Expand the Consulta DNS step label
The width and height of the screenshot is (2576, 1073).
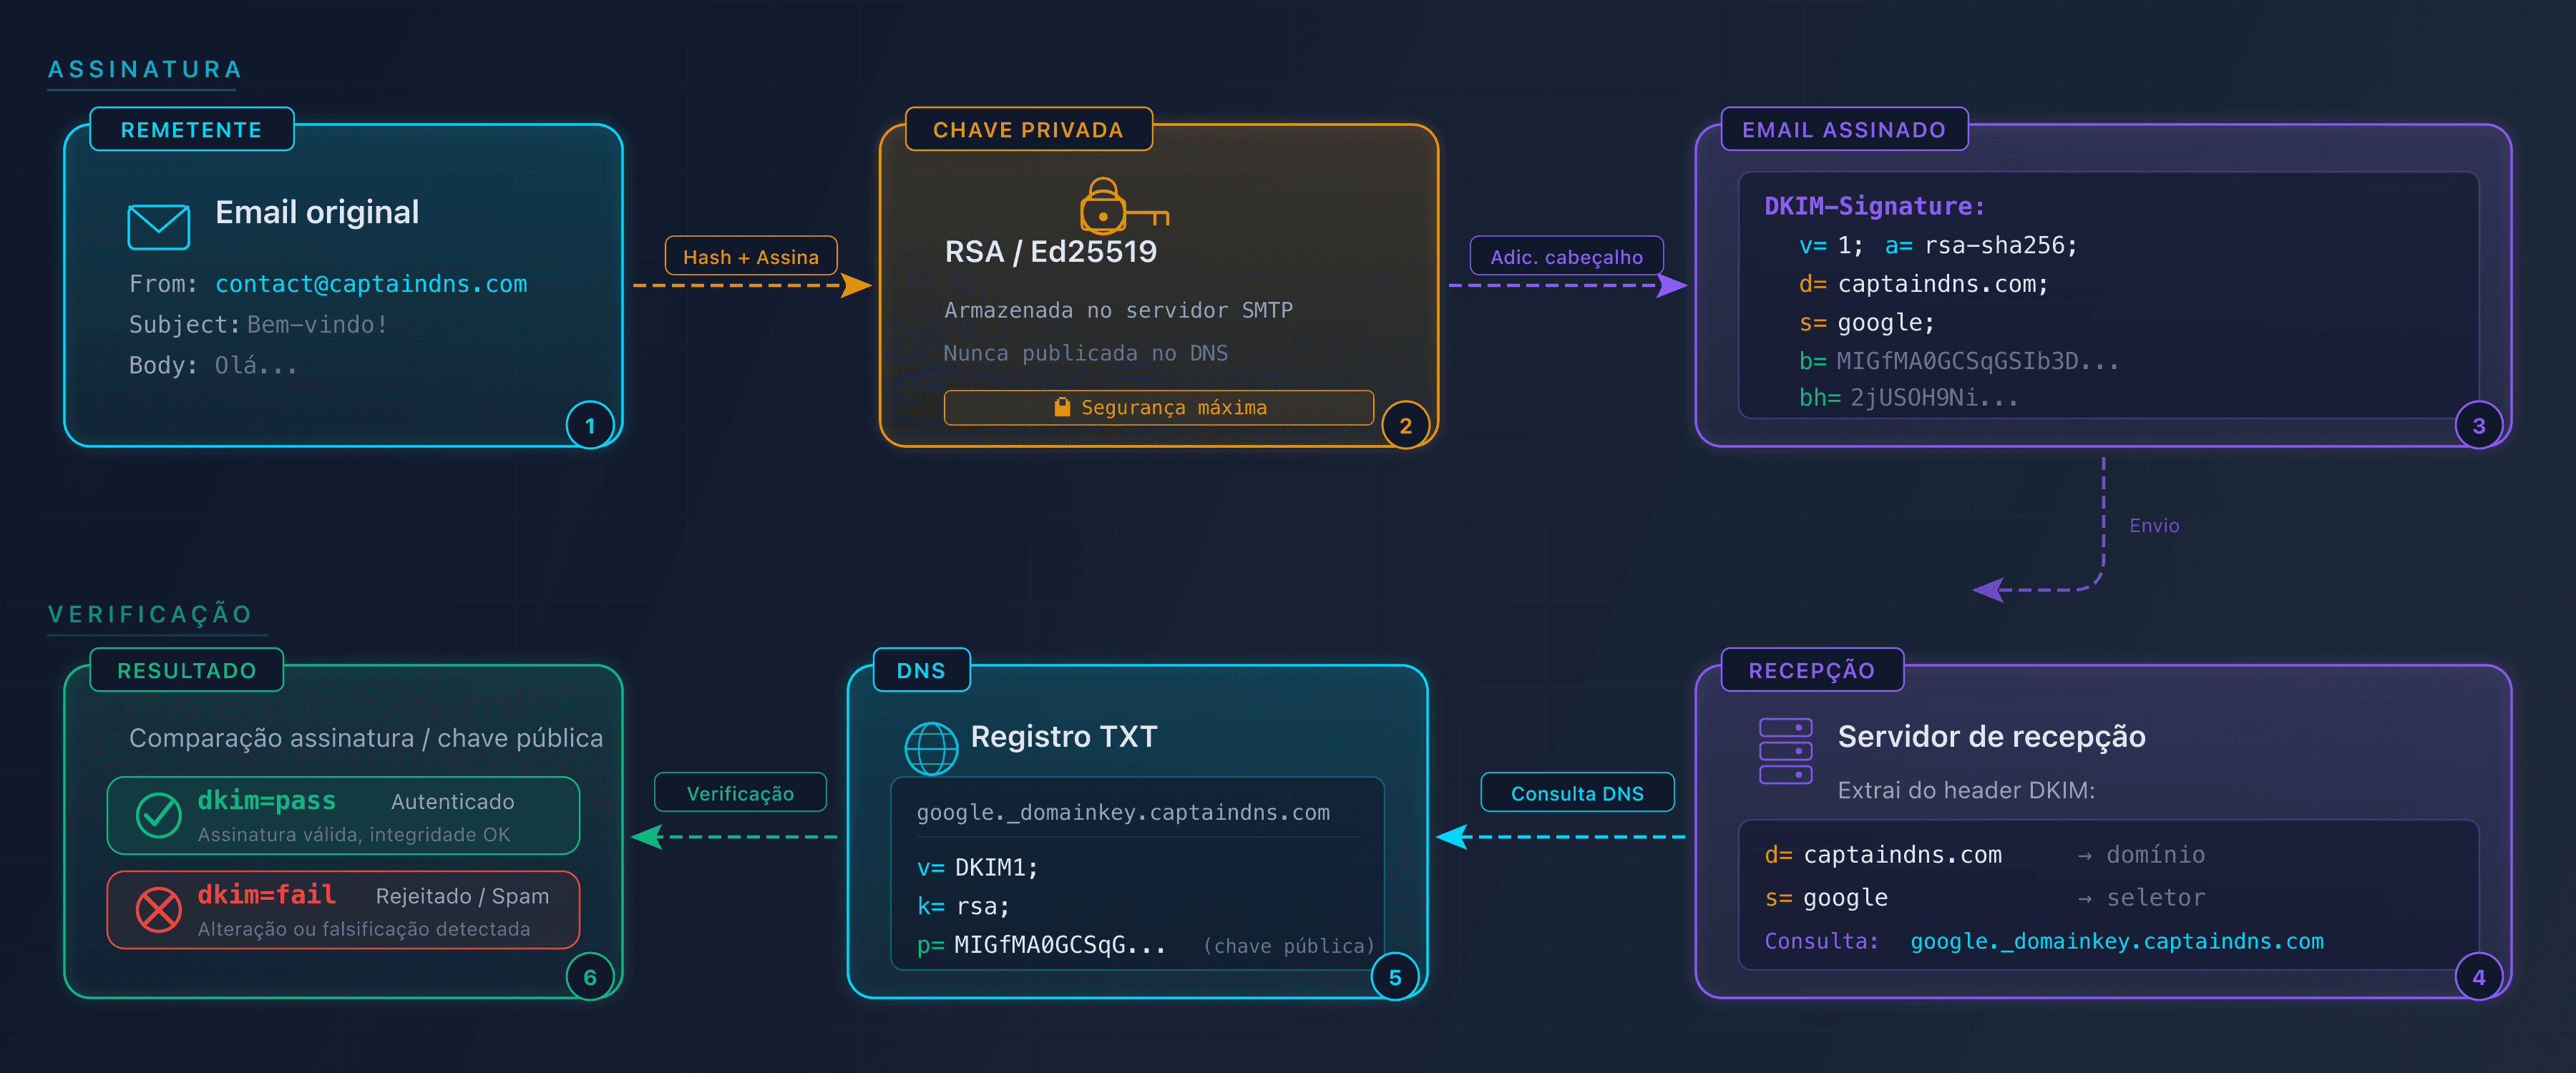(1577, 792)
